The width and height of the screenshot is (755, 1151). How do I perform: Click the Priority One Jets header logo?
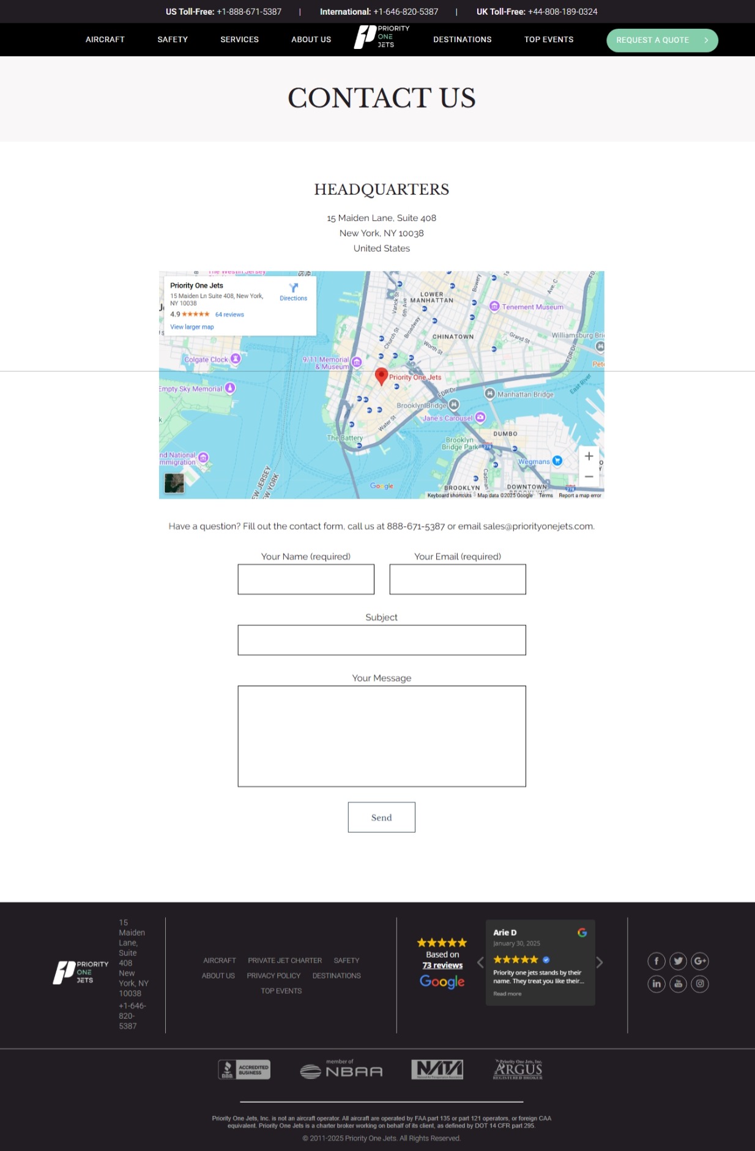(382, 37)
